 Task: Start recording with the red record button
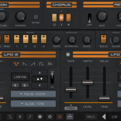pos(60,117)
